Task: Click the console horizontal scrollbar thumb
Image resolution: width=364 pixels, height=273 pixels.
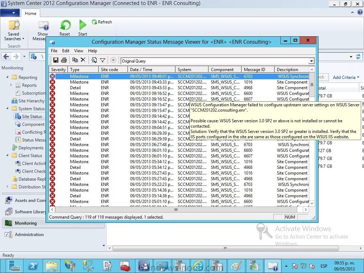Action: tap(225, 248)
